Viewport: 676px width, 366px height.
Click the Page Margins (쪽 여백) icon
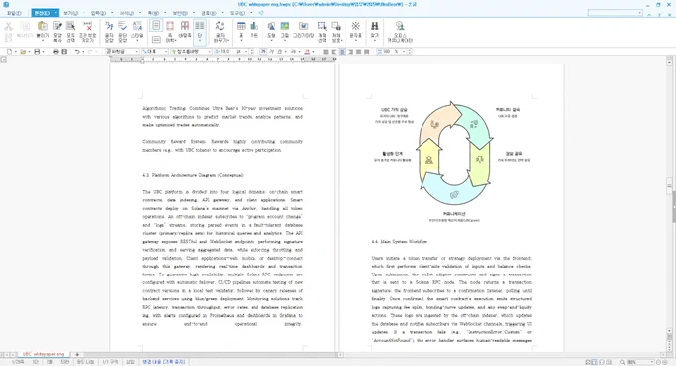(170, 31)
